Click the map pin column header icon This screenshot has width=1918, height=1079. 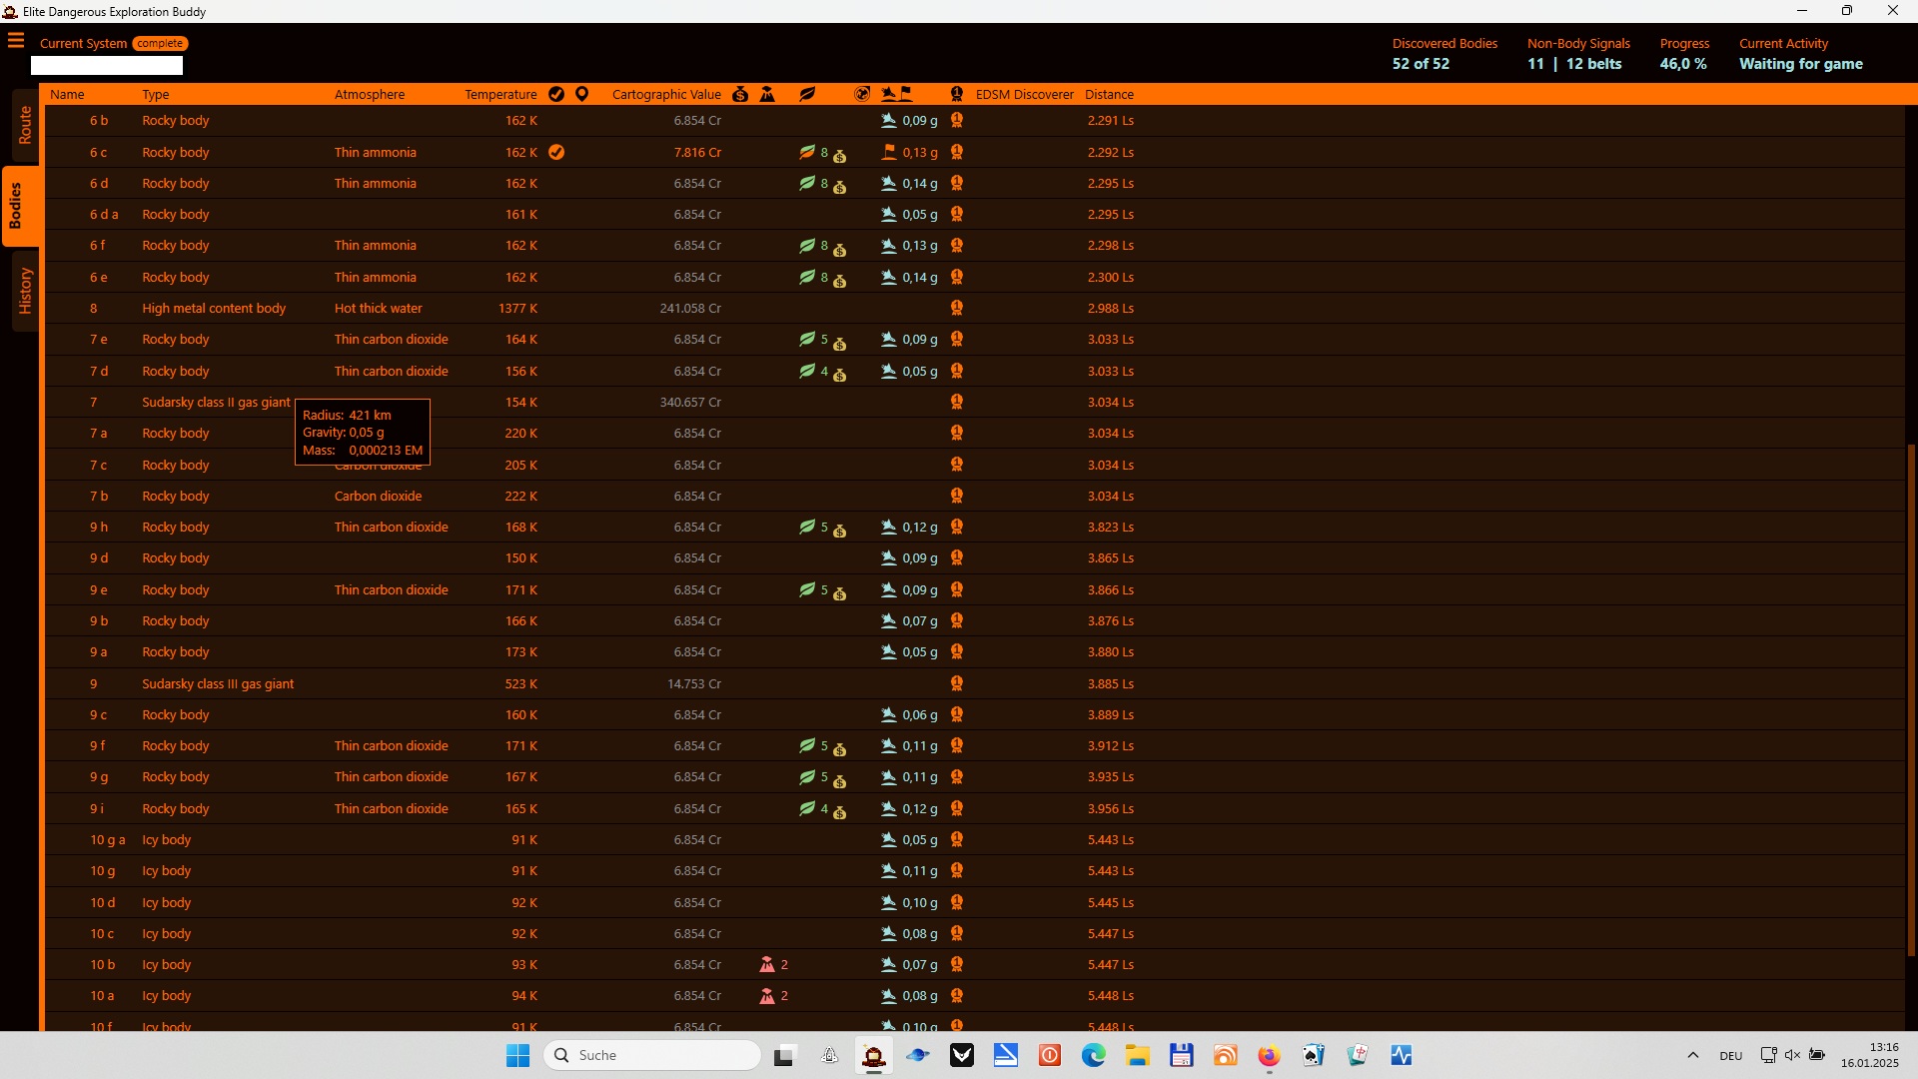click(582, 94)
